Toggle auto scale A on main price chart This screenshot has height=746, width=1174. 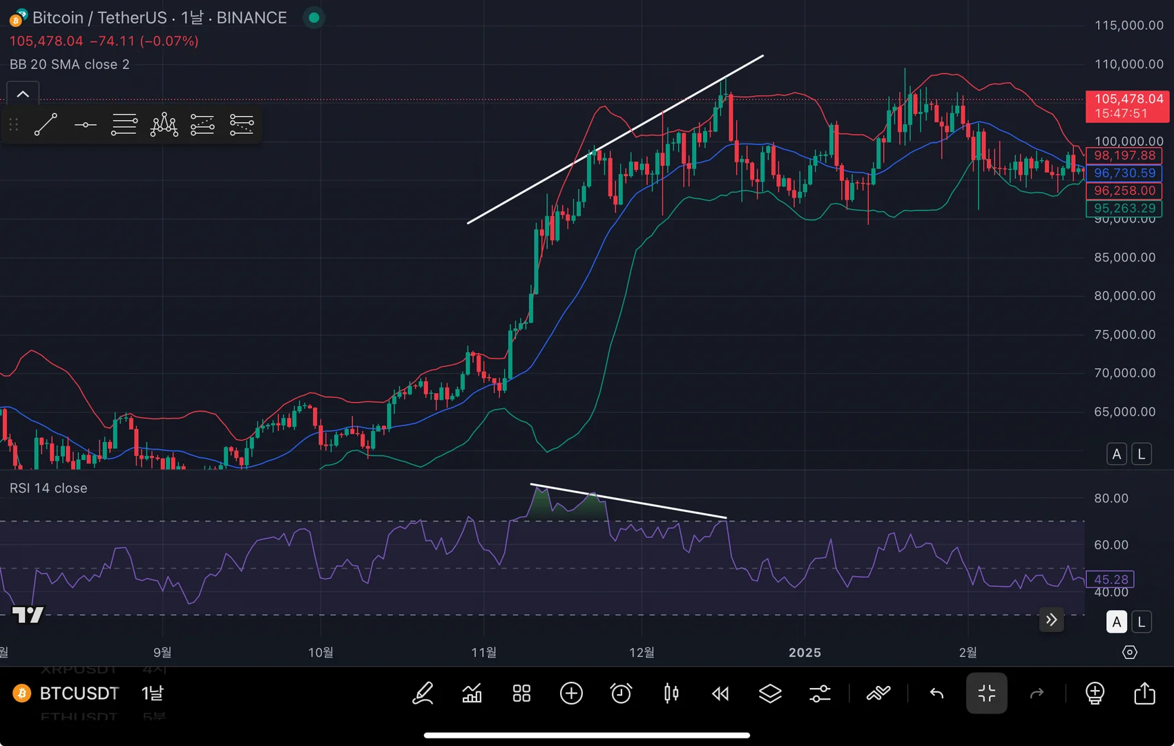pyautogui.click(x=1117, y=454)
